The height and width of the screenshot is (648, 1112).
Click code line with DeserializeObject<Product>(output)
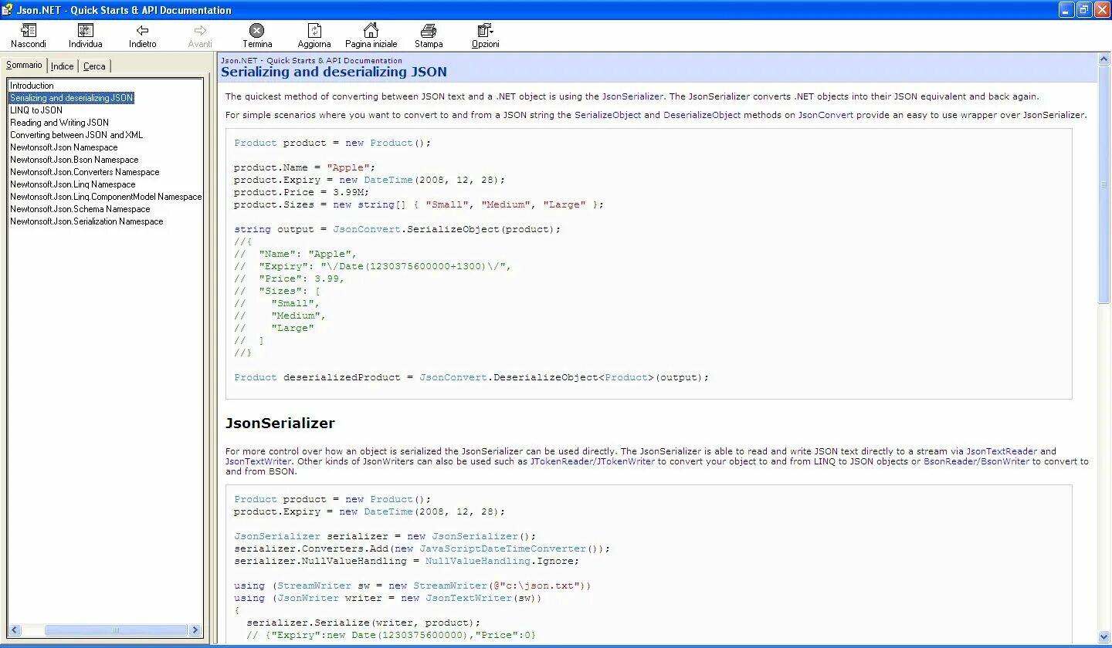coord(472,377)
